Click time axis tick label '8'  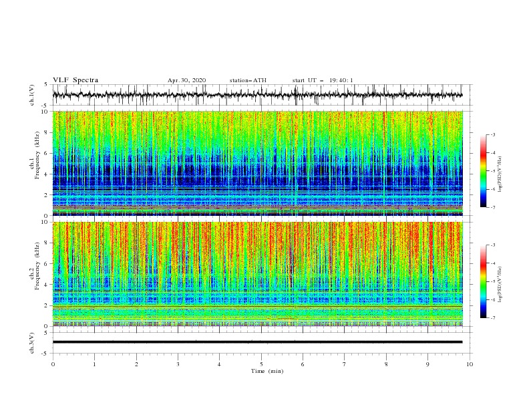pos(386,364)
